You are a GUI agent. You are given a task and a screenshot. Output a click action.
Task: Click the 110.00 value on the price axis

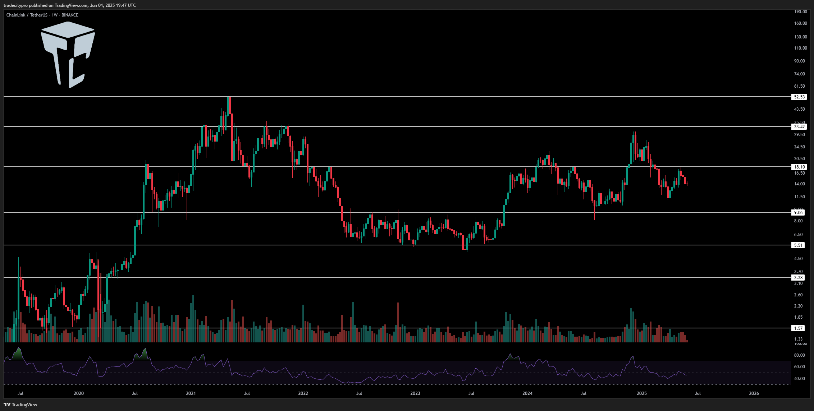pos(801,48)
